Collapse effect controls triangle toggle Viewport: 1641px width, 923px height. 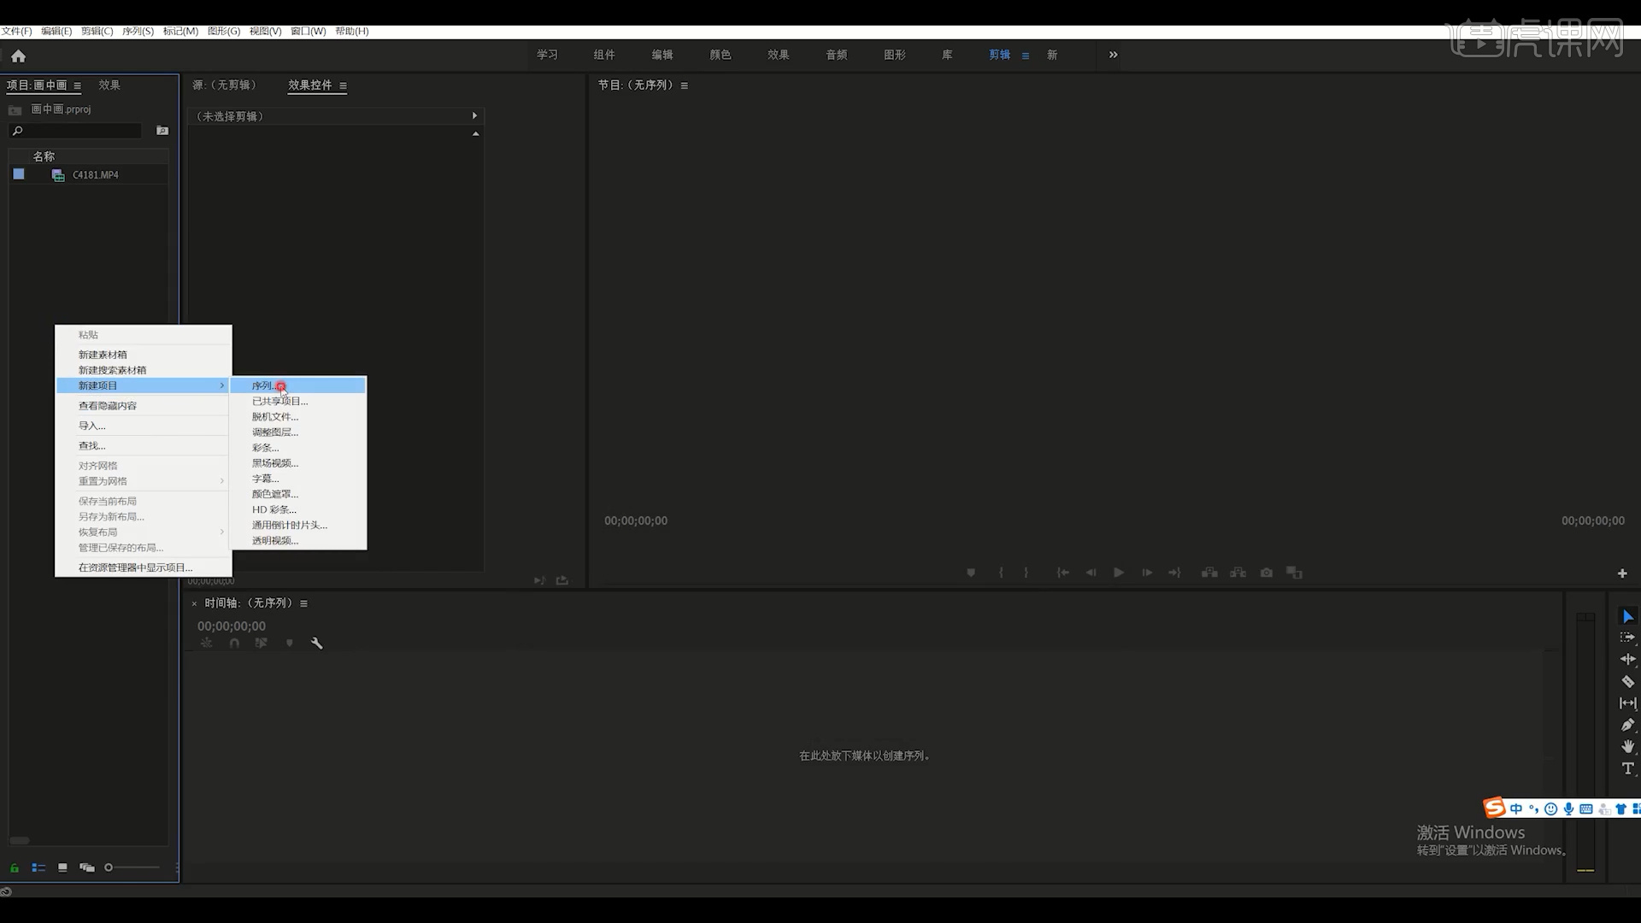(x=476, y=133)
